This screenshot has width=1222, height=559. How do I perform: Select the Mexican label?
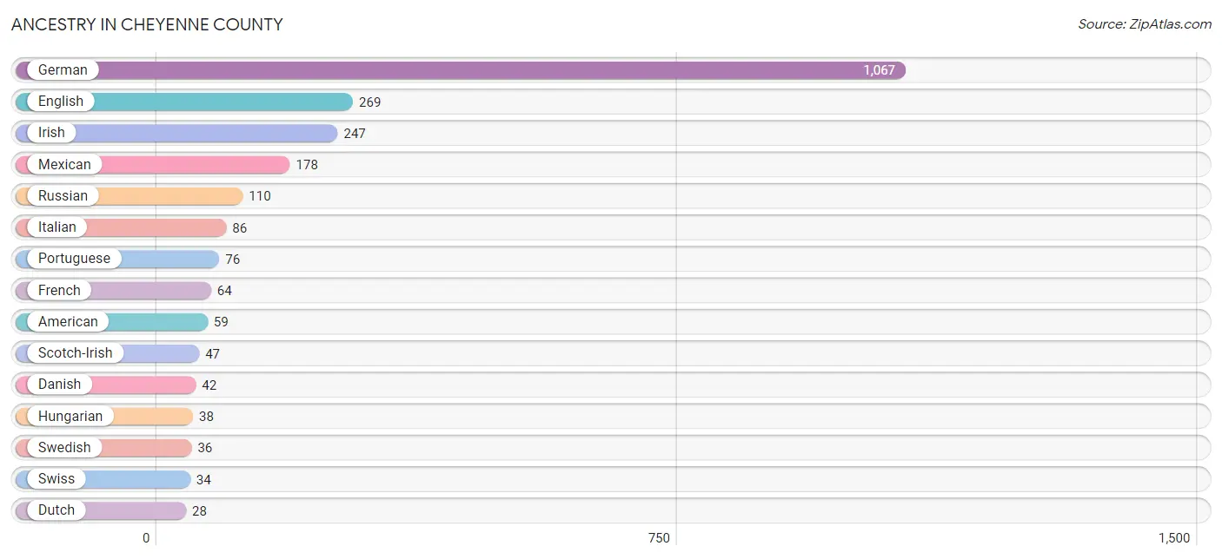[64, 165]
